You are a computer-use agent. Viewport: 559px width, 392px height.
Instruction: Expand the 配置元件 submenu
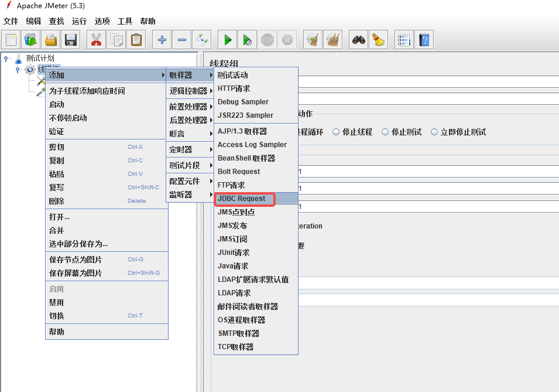tap(190, 180)
